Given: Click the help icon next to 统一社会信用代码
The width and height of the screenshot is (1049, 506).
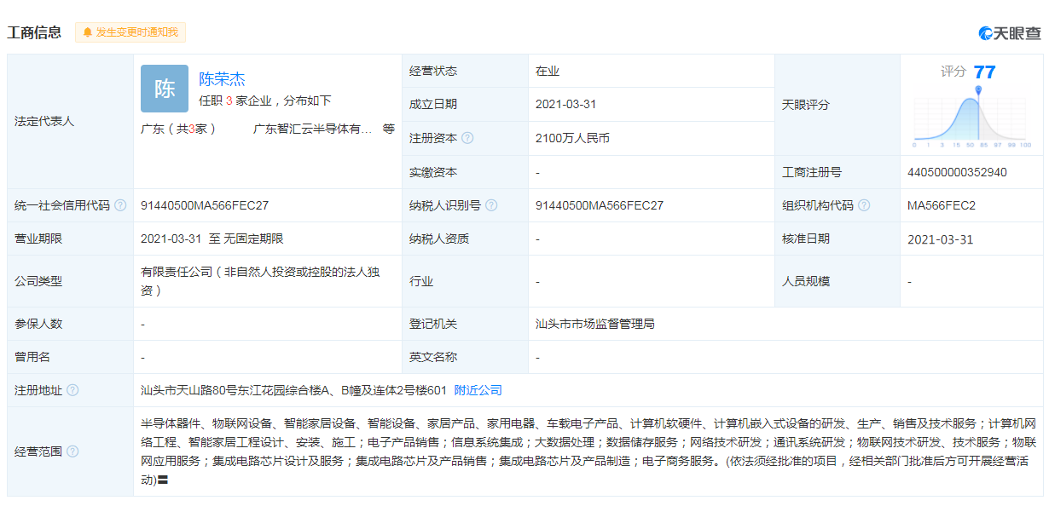Looking at the screenshot, I should pyautogui.click(x=120, y=205).
